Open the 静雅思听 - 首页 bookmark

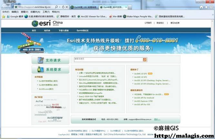coord(66,16)
